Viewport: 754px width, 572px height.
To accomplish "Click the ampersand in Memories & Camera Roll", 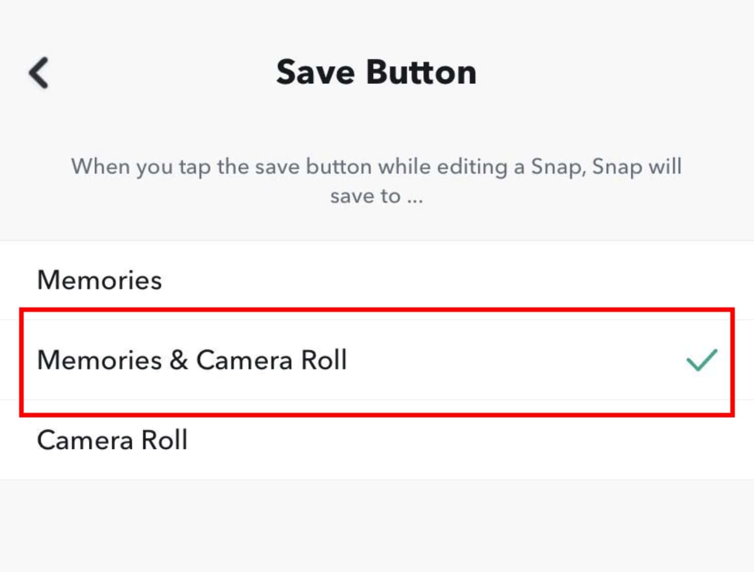I will [x=179, y=360].
